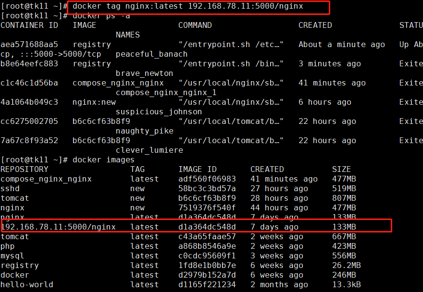Click the REPOSITORY column header

(25, 170)
